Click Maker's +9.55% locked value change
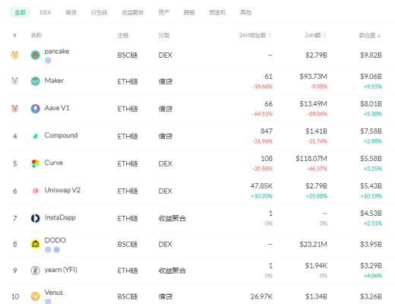Screen dimensions: 395x304 [373, 87]
